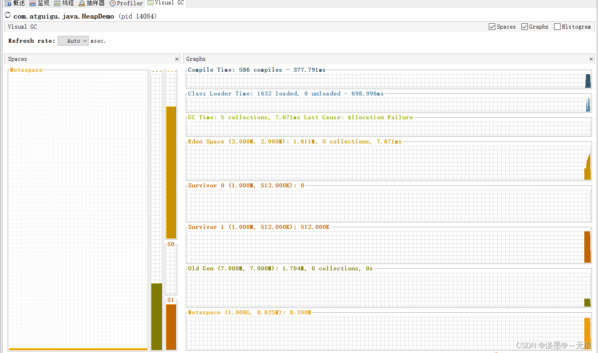Click the Metaspace graph label in Graphs
This screenshot has width=598, height=353.
coord(249,312)
